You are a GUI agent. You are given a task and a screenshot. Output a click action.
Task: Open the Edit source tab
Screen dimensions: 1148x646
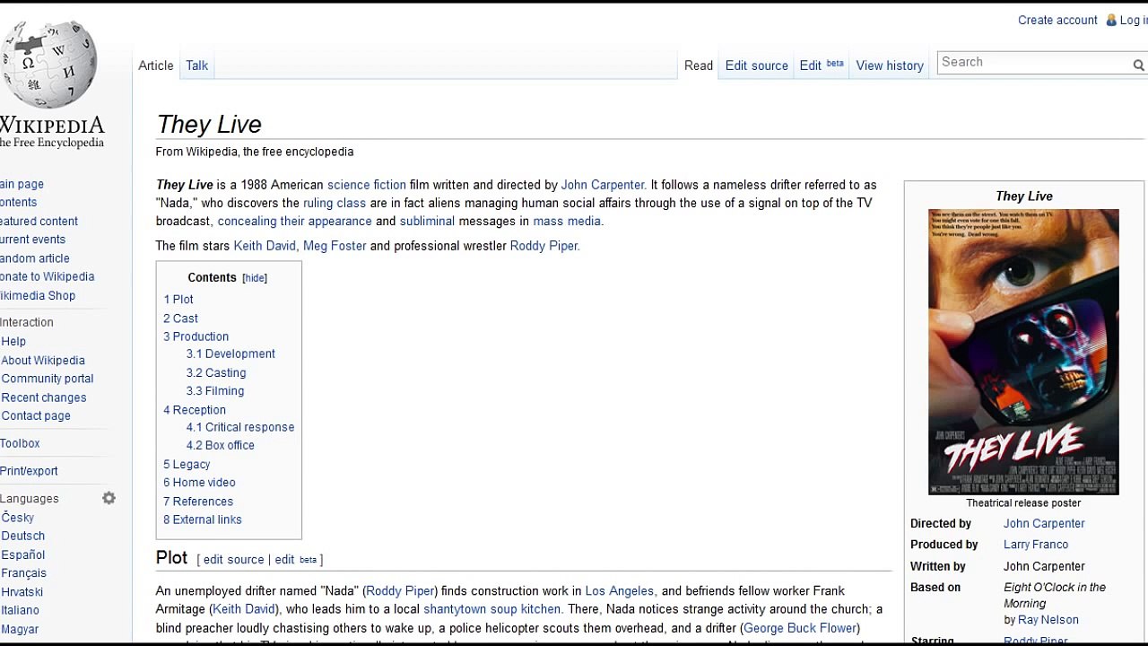tap(757, 65)
